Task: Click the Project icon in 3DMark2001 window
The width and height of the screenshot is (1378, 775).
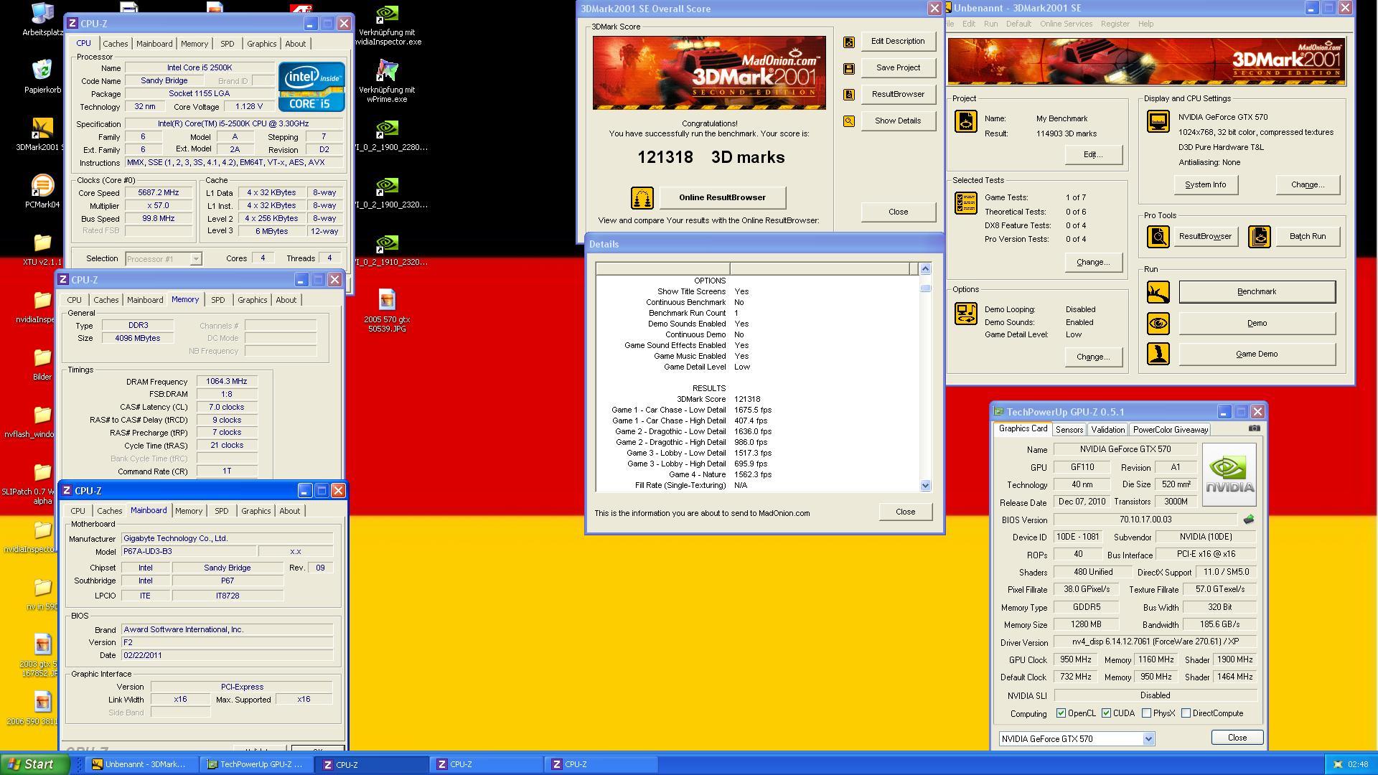Action: [965, 121]
